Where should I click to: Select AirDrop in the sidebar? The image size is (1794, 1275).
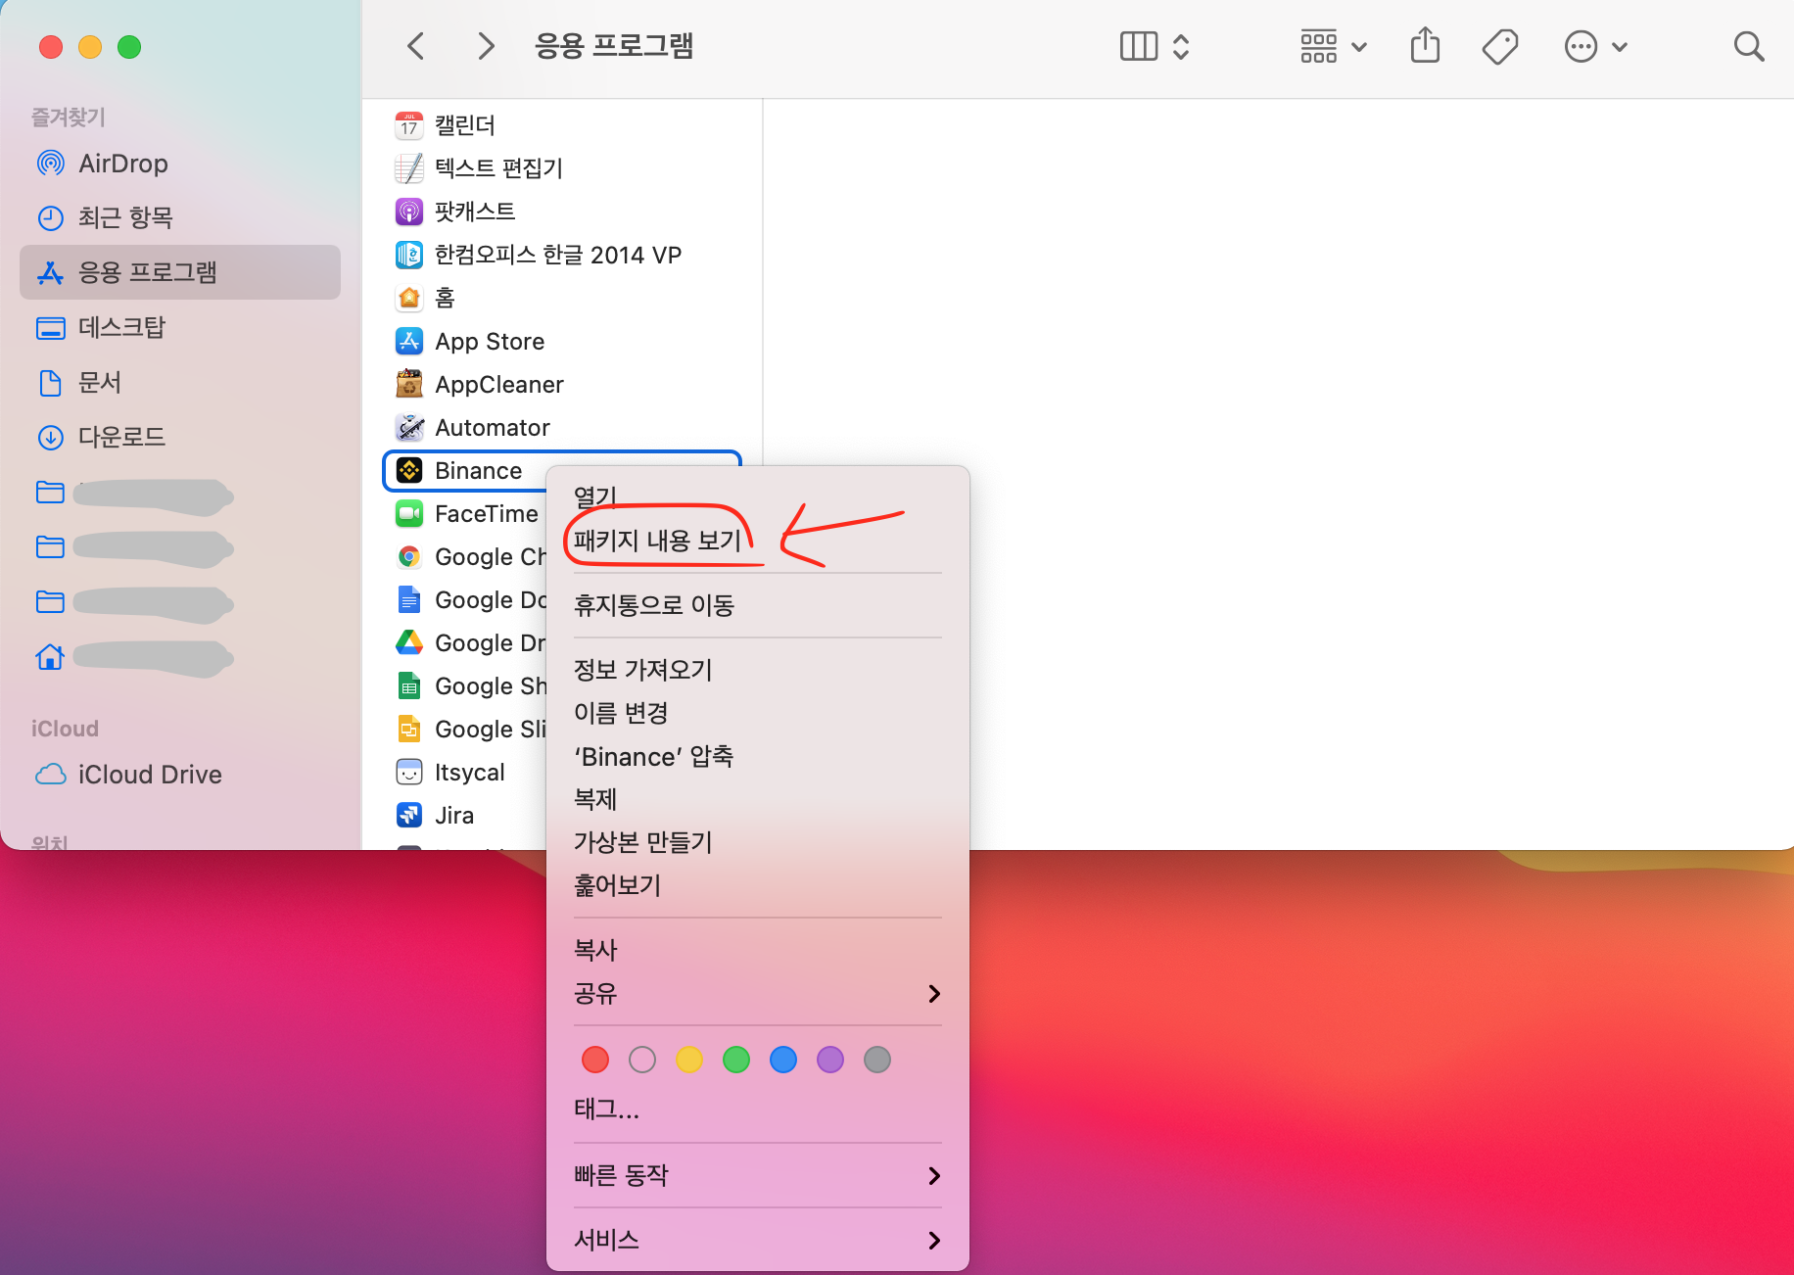pos(180,164)
